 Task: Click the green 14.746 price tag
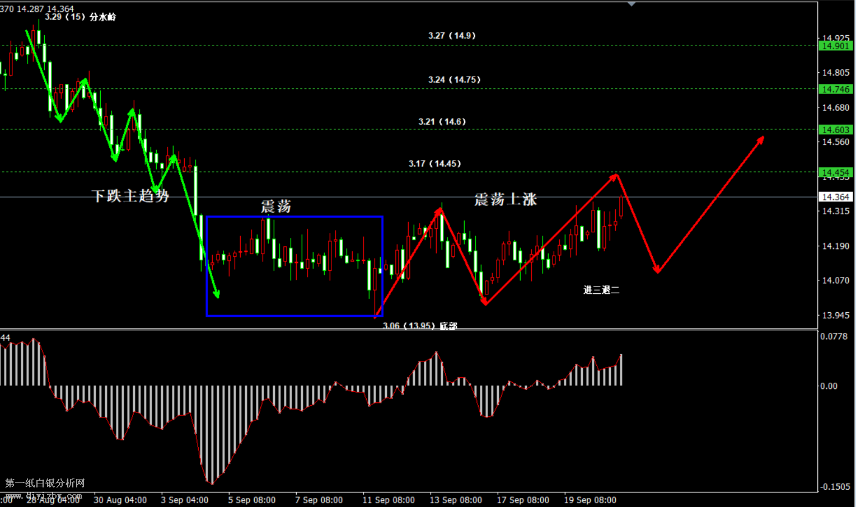pos(835,89)
